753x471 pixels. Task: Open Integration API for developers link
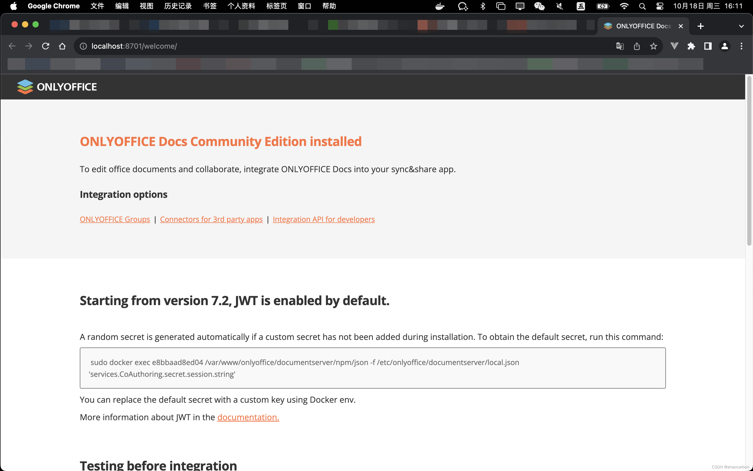(324, 219)
